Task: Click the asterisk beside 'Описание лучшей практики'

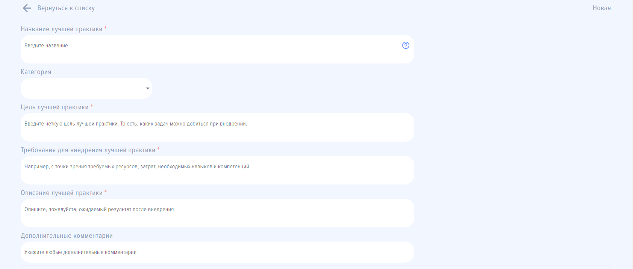Action: pos(106,192)
